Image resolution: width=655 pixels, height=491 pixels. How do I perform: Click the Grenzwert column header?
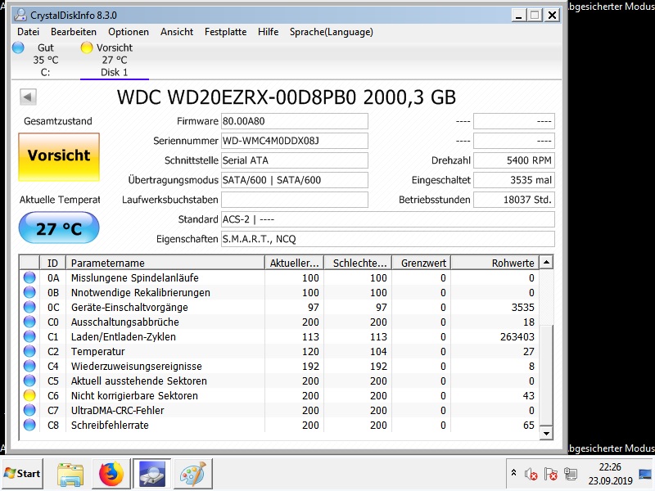[421, 263]
